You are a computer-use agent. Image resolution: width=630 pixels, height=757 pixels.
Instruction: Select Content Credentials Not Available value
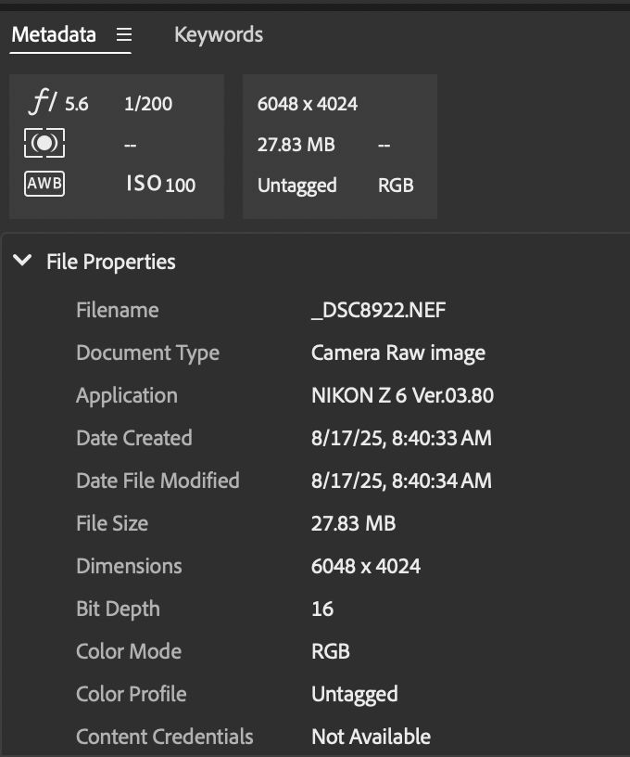pyautogui.click(x=372, y=737)
